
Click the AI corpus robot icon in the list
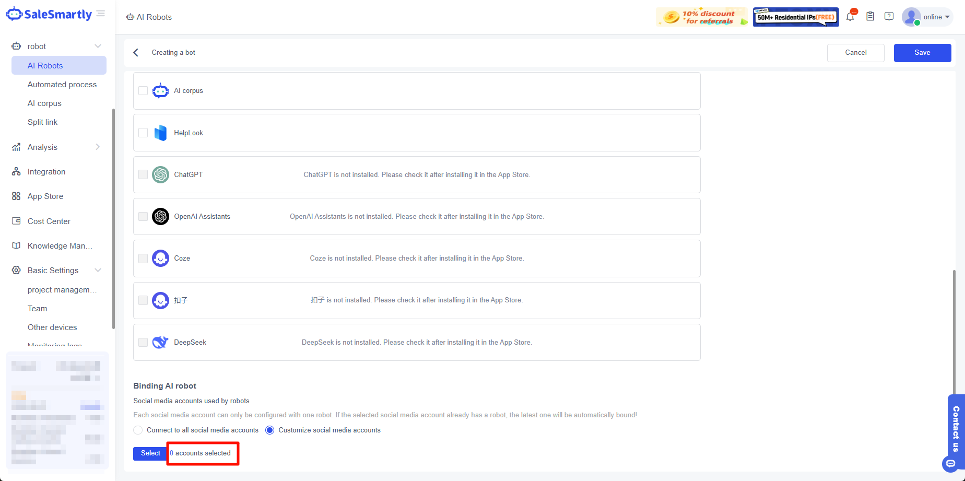tap(160, 91)
